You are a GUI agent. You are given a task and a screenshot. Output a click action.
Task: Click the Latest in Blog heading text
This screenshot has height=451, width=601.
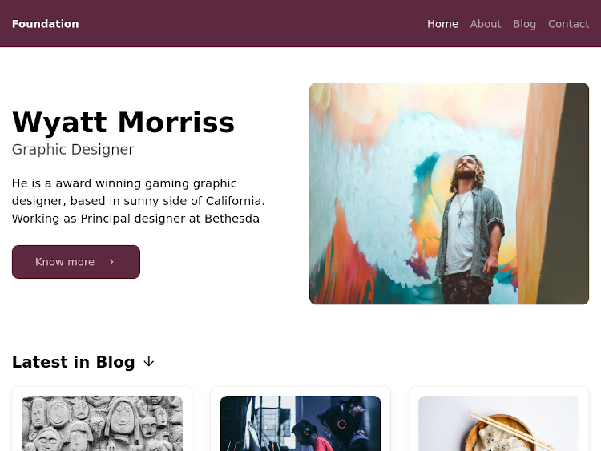[73, 362]
